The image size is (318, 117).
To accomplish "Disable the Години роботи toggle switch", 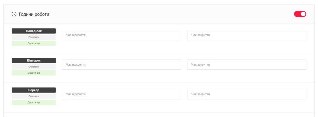I will [x=300, y=14].
